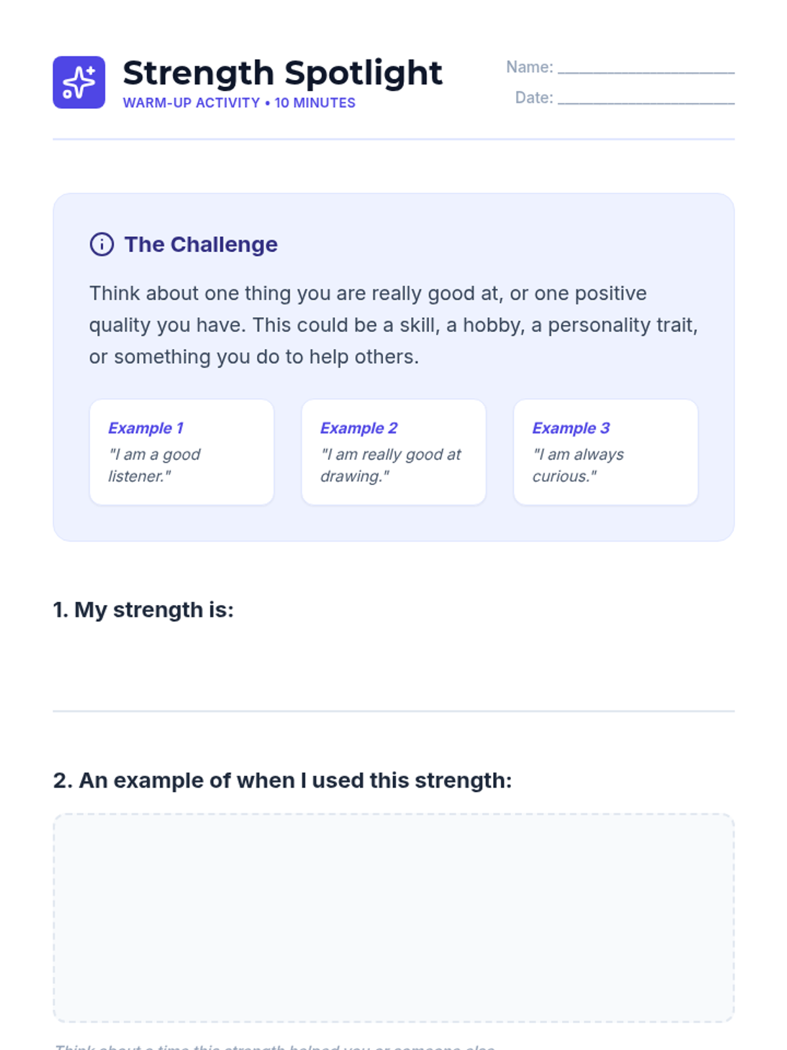
Task: Select the Example 1 card
Action: pos(182,452)
